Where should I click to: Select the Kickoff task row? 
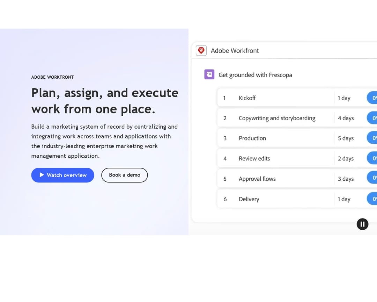[x=297, y=98]
